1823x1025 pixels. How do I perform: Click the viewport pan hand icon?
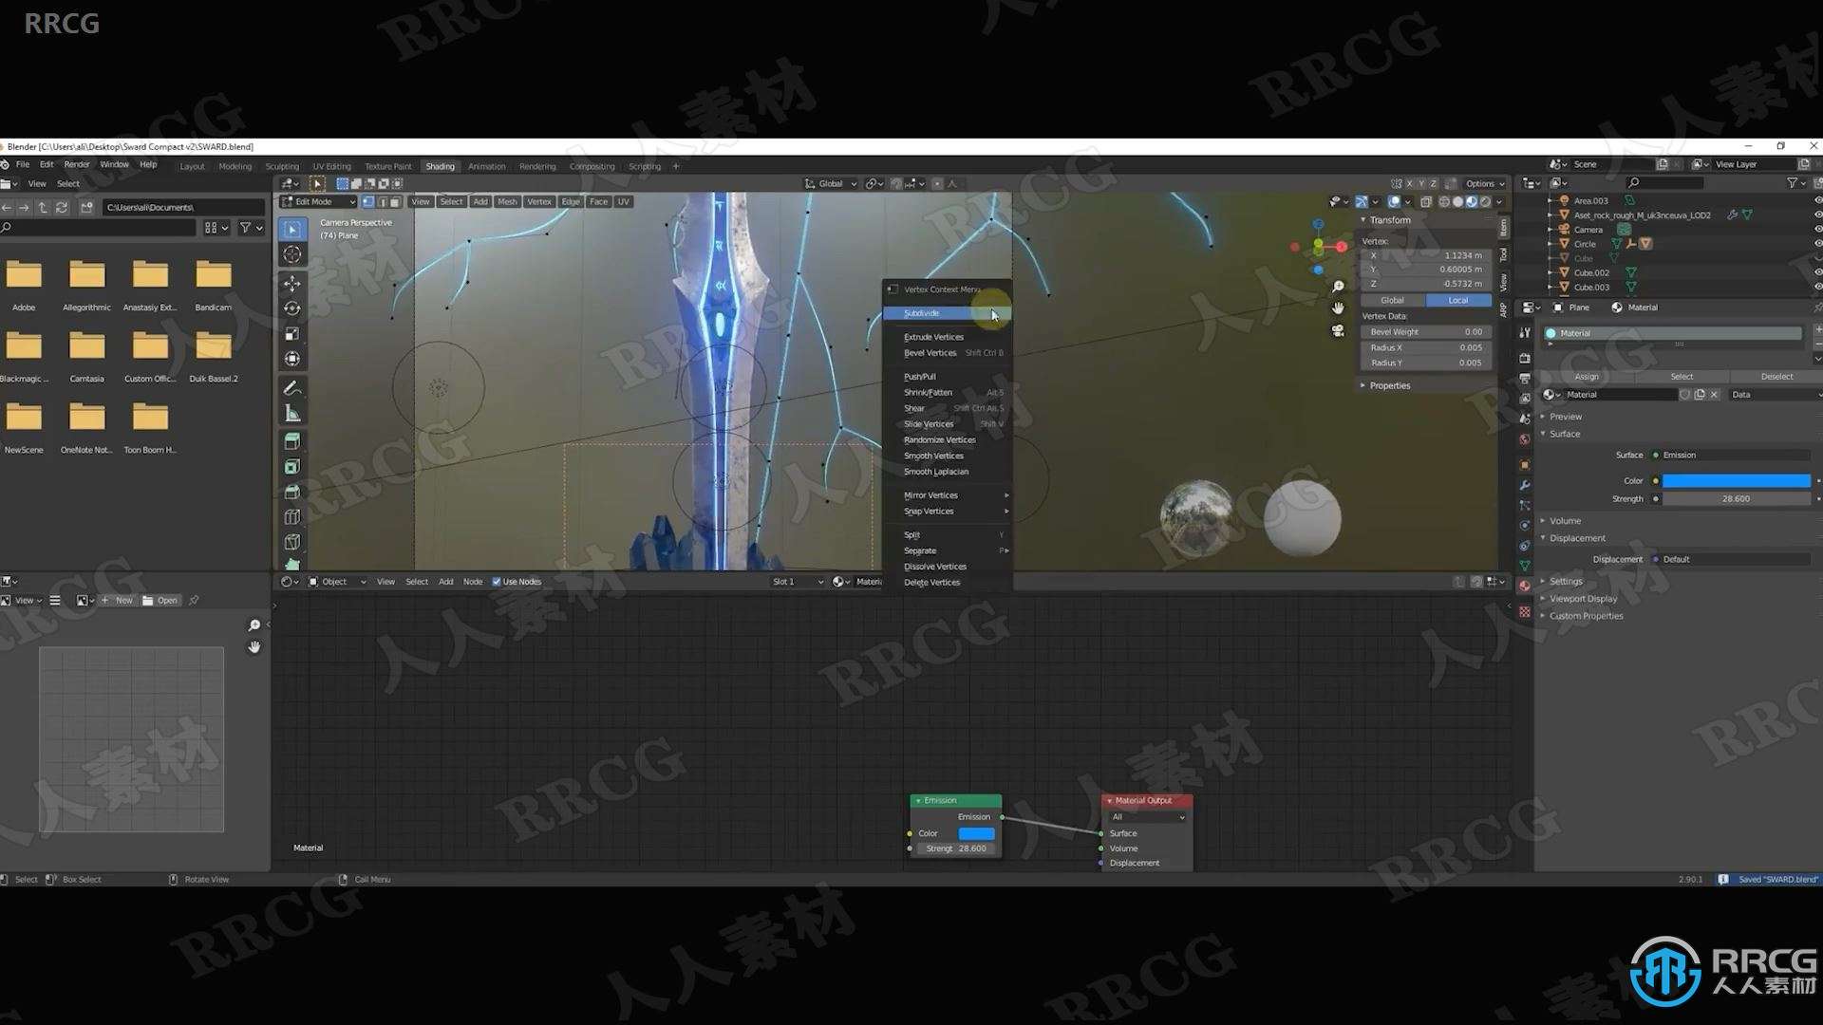click(x=1338, y=308)
